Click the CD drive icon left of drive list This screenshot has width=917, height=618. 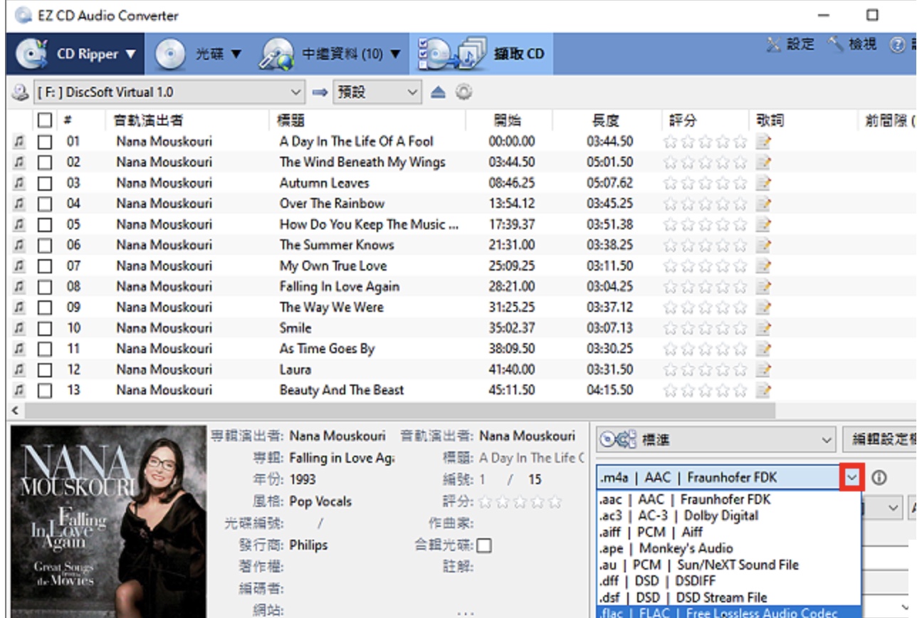(19, 92)
